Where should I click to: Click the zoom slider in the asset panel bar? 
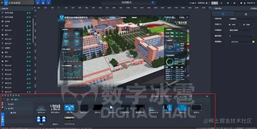(x=189, y=96)
